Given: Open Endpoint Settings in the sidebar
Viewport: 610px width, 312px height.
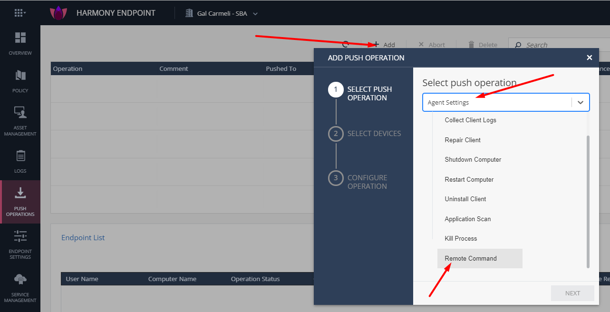Looking at the screenshot, I should 20,244.
